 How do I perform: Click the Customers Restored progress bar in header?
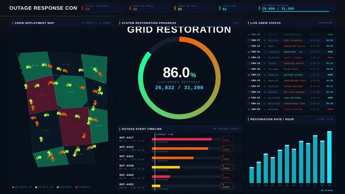pos(295,11)
